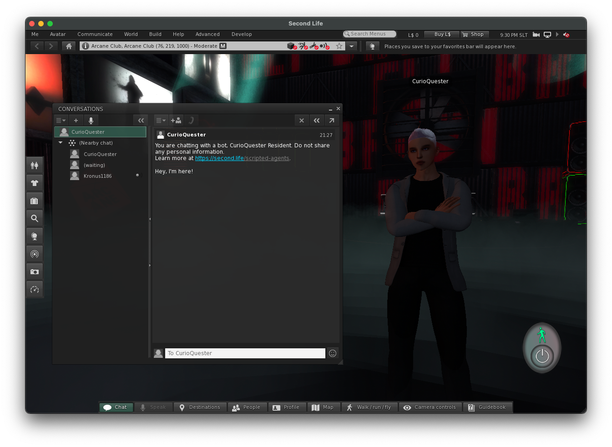Open the Me menu
Image resolution: width=612 pixels, height=447 pixels.
click(35, 34)
